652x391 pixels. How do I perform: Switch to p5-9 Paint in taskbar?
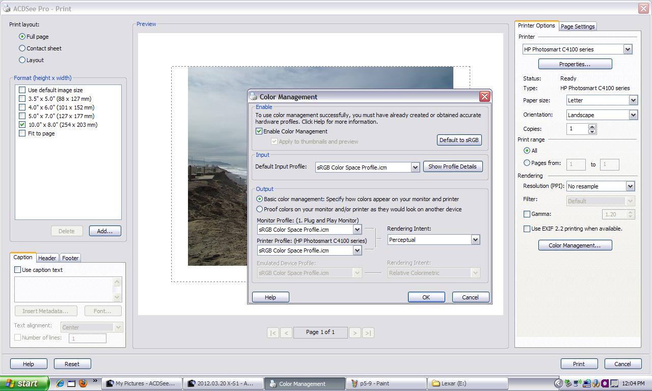coord(387,383)
